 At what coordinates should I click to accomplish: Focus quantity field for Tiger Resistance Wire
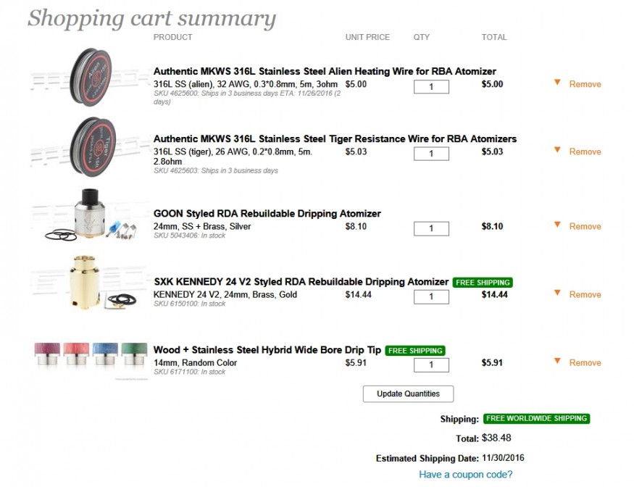[x=431, y=154]
